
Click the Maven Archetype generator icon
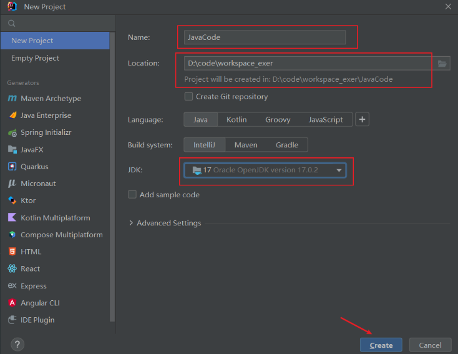click(x=12, y=99)
